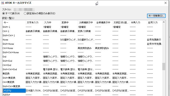Screen dimensions: 170x96
Task: Click the vertical scrollbar thumb
Action: (164, 66)
